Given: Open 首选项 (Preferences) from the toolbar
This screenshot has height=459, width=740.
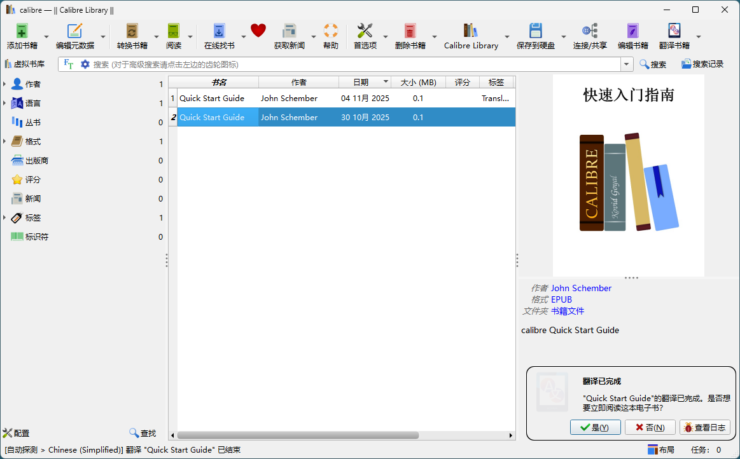Looking at the screenshot, I should point(365,31).
